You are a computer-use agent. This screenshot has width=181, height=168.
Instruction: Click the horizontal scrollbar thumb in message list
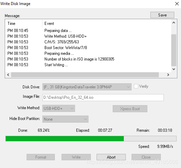pos(85,75)
